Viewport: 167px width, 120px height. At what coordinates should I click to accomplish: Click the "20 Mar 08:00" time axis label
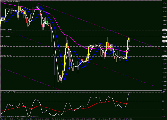point(79,119)
